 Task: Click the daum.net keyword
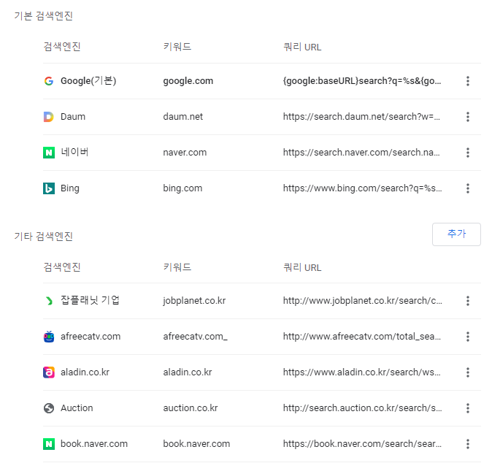coord(183,117)
